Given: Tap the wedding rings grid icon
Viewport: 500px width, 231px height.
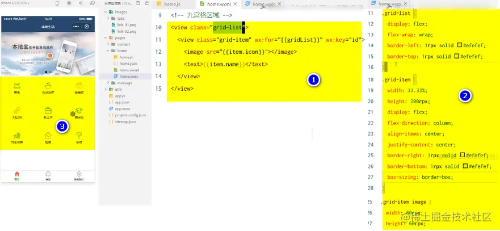Looking at the screenshot, I should (79, 86).
